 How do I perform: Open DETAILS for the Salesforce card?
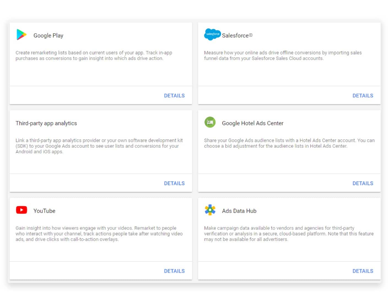click(363, 96)
